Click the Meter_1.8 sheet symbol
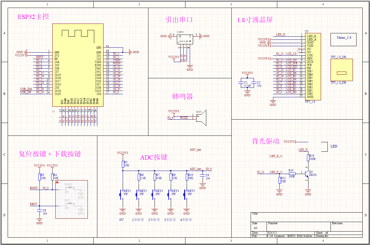Image resolution: width=370 pixels, height=245 pixels. click(343, 39)
